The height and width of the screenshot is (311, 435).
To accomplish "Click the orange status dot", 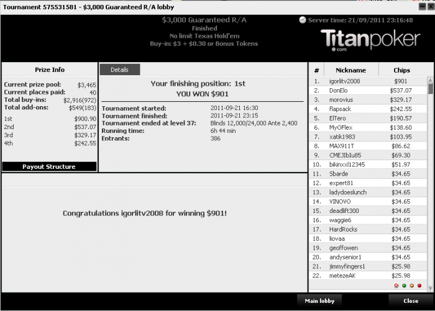I will pos(411,286).
